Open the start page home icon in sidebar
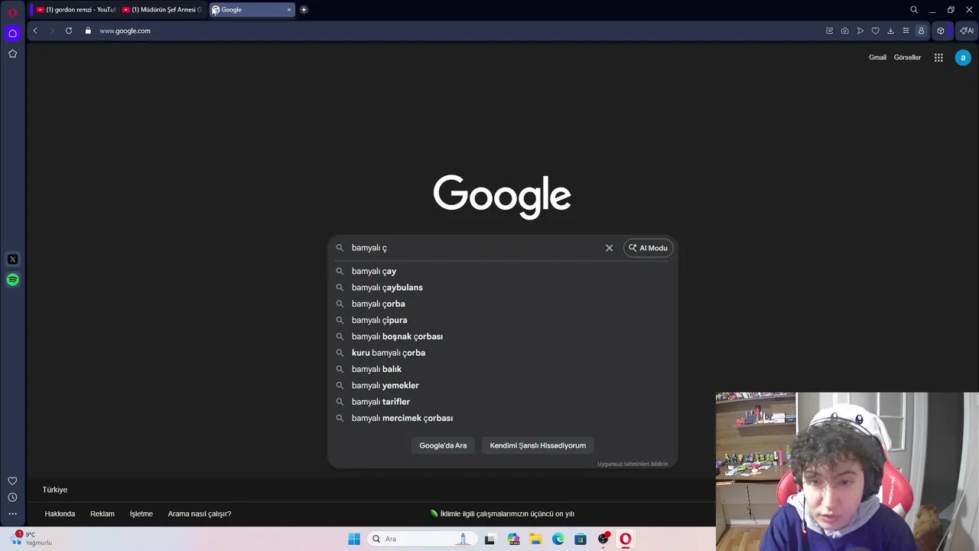 click(12, 33)
